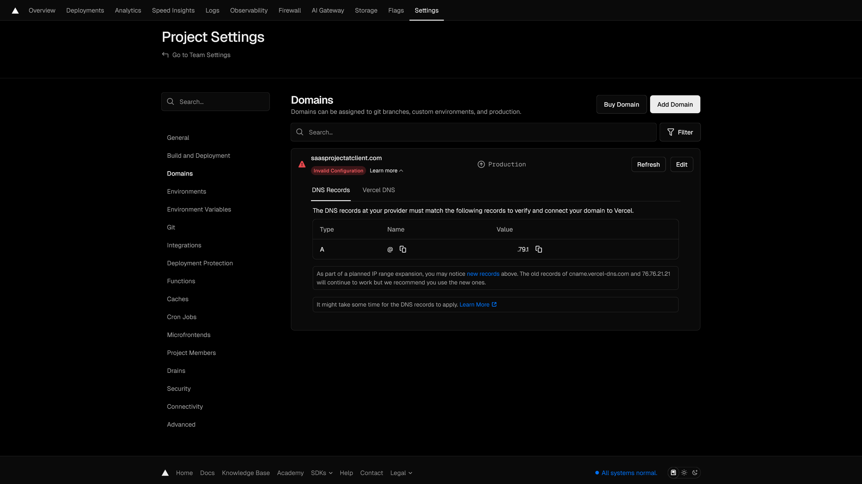862x484 pixels.
Task: Open Caches settings
Action: coord(178,299)
